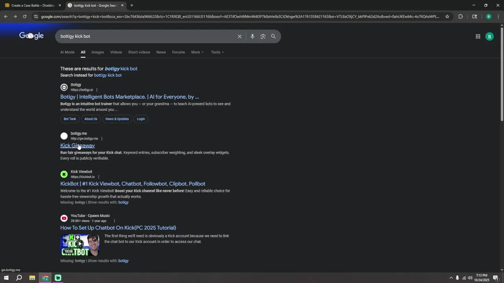Click Chrome icon in taskbar
This screenshot has width=504, height=283.
point(45,278)
